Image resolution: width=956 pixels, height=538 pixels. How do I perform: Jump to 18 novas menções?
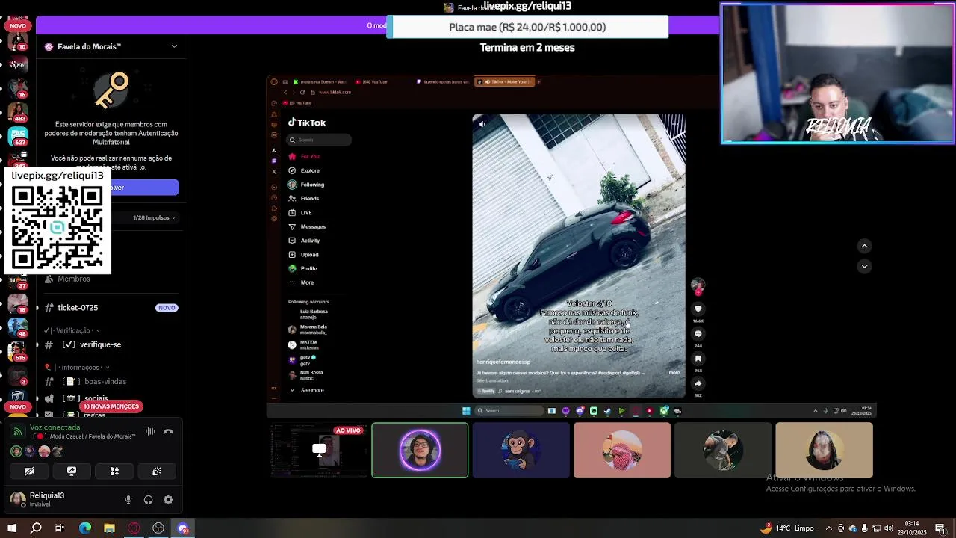[111, 406]
